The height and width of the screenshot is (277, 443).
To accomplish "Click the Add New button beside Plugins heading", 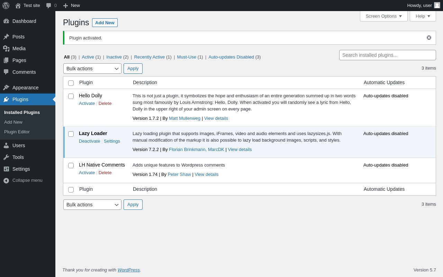I will tap(105, 23).
